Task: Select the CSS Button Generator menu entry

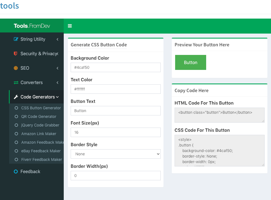Action: (40, 108)
